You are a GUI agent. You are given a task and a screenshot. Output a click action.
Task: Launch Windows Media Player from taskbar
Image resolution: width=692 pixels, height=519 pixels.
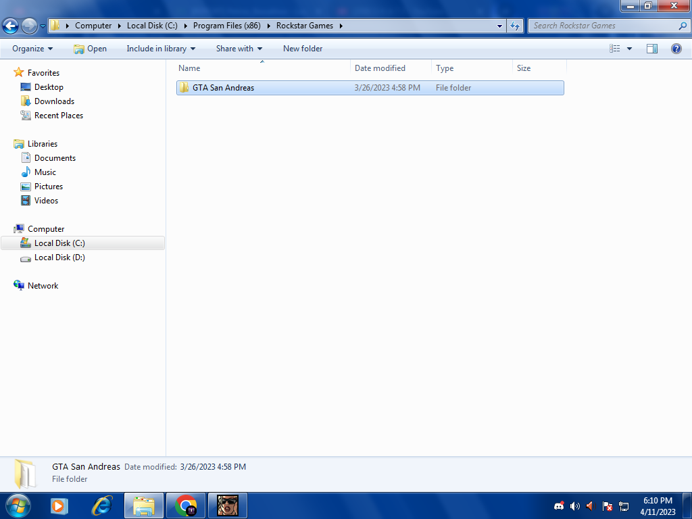tap(59, 505)
